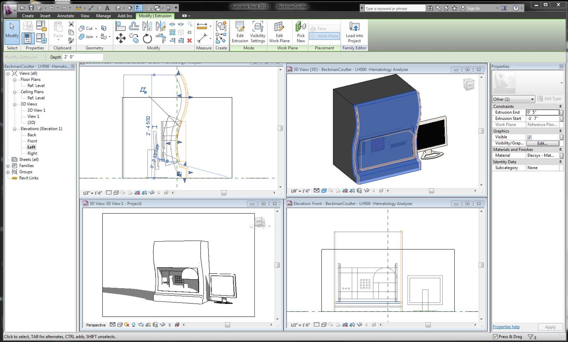Screen dimensions: 568x342
Task: Click the keyword search field
Action: (x=395, y=9)
